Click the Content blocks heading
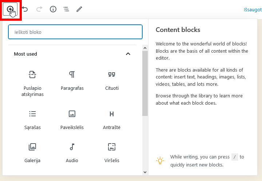This screenshot has width=262, height=181. [178, 30]
